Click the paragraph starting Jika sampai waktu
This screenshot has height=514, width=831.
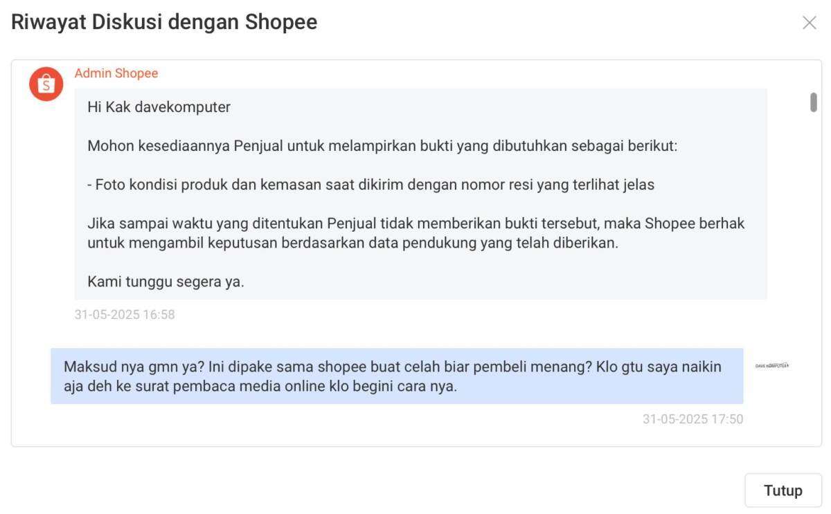[x=416, y=233]
